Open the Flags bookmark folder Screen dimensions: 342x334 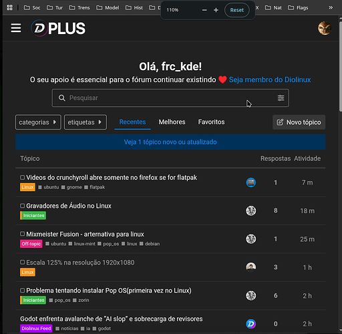pos(298,8)
